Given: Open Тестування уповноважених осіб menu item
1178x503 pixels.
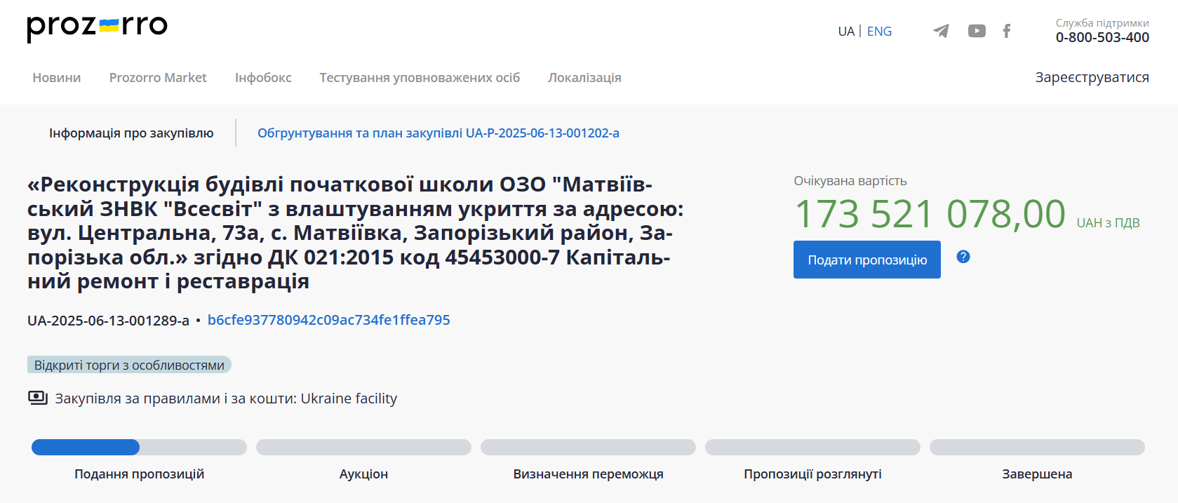Looking at the screenshot, I should click(x=420, y=78).
